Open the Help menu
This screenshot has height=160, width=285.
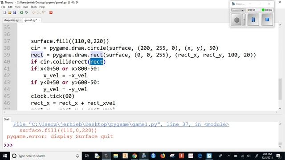[42, 7]
